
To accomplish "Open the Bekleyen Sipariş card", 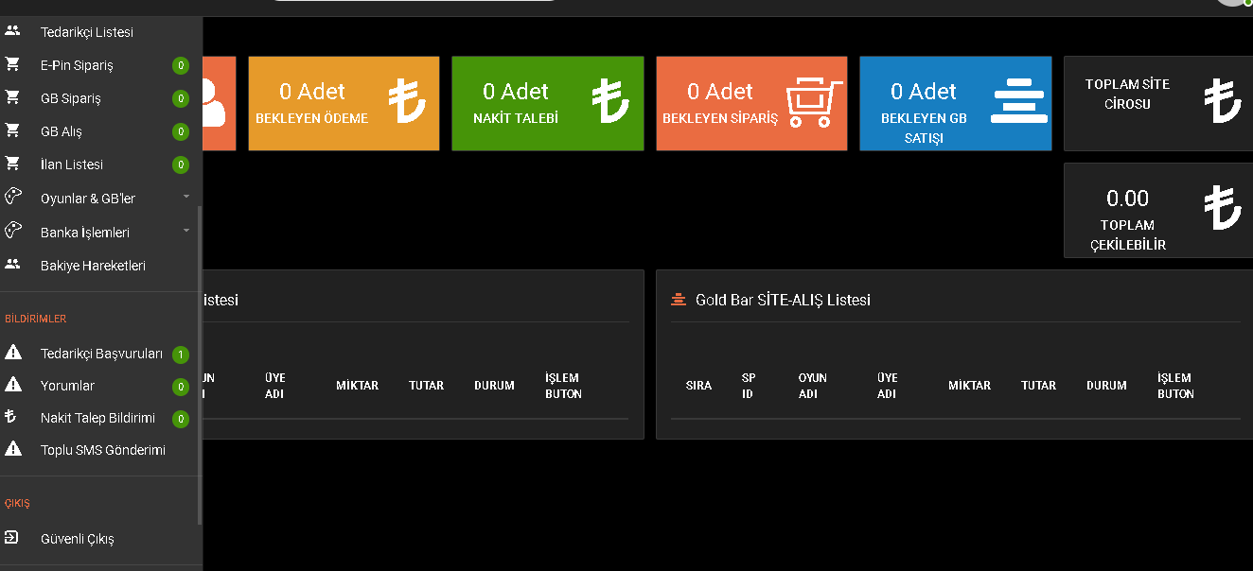I will coord(751,103).
